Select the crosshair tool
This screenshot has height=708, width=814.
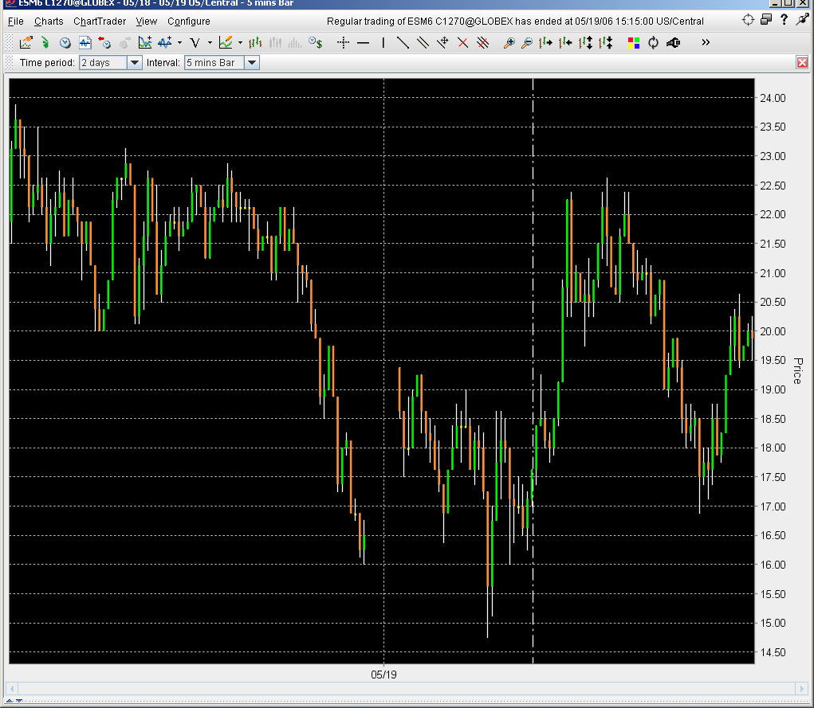coord(343,42)
